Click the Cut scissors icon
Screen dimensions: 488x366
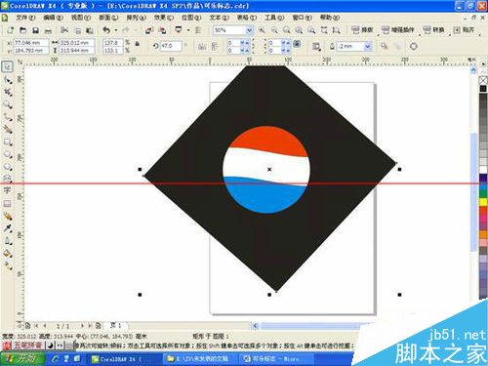click(x=64, y=30)
